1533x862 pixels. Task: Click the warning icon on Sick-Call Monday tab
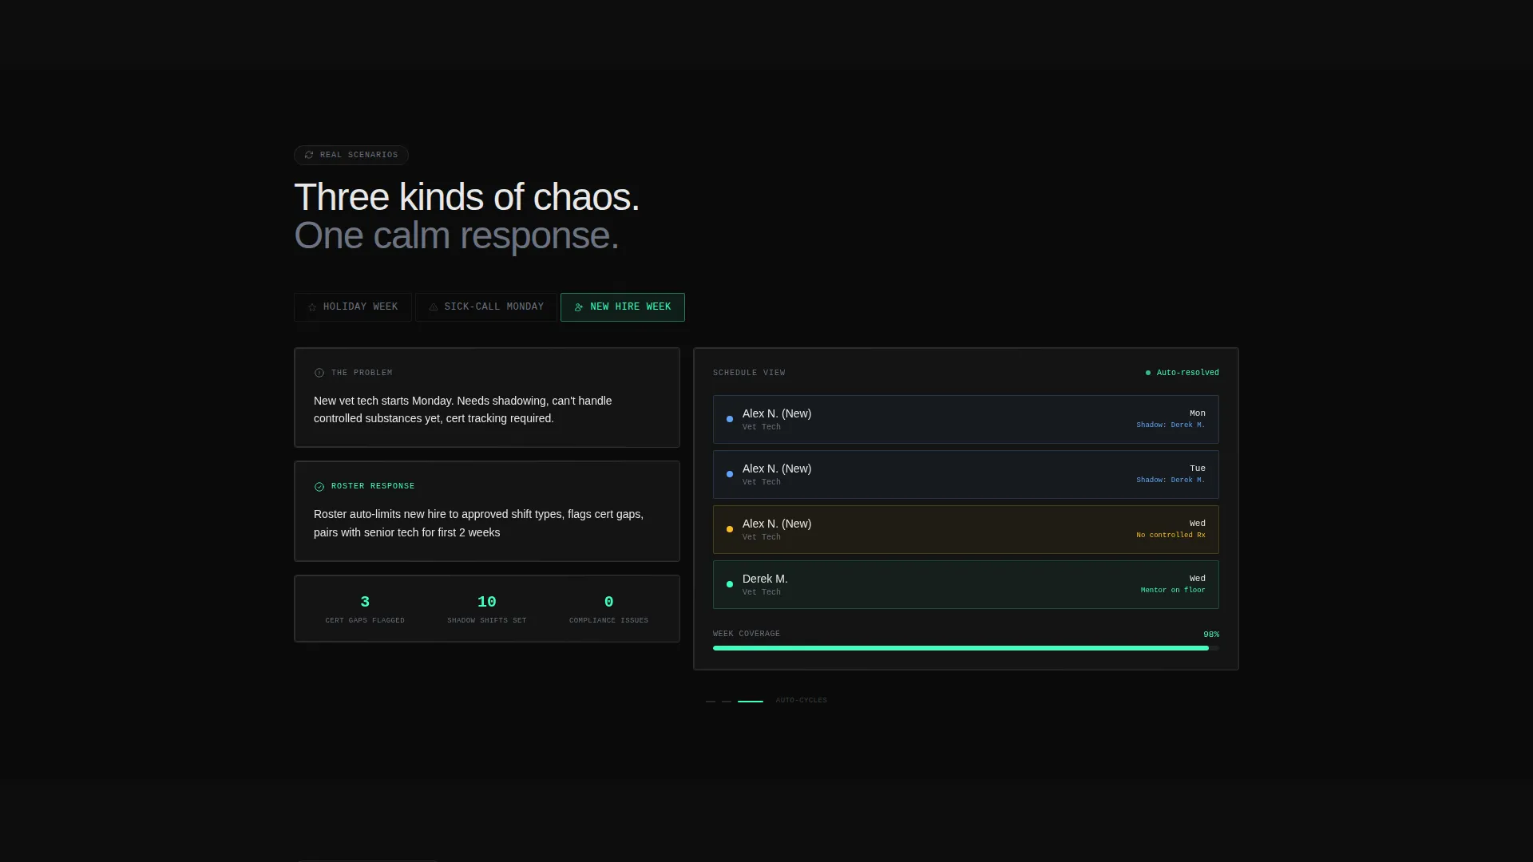click(x=434, y=307)
